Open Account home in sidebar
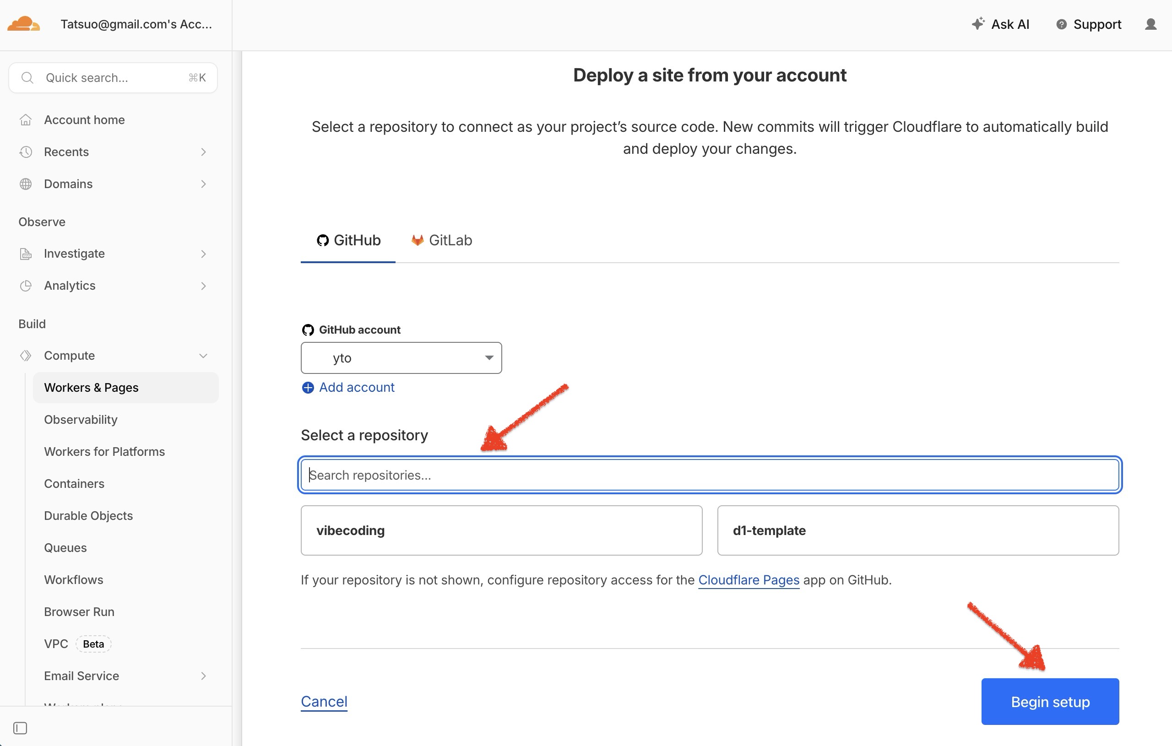This screenshot has width=1172, height=746. pyautogui.click(x=113, y=120)
